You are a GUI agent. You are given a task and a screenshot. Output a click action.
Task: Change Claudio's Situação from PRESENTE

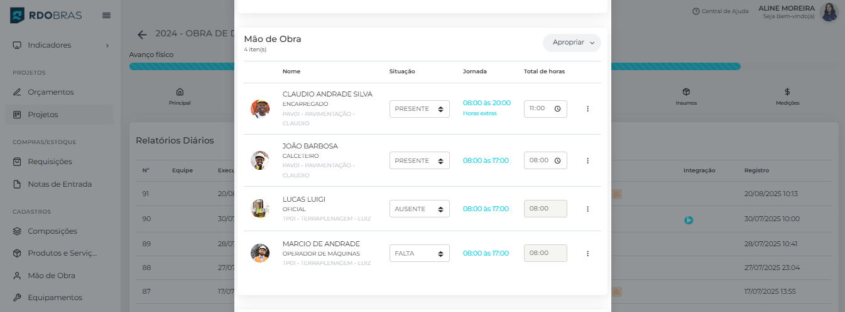(419, 109)
